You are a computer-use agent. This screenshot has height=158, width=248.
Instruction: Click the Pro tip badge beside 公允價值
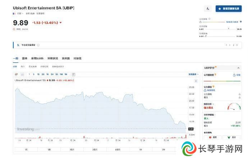tap(213, 87)
